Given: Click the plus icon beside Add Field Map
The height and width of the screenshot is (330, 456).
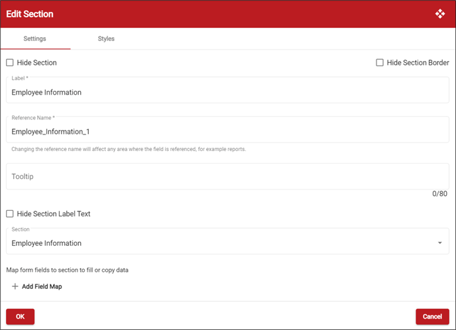Looking at the screenshot, I should click(x=15, y=286).
